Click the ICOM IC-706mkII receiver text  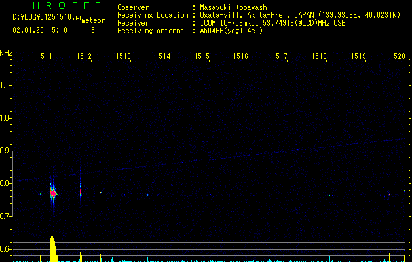[272, 23]
